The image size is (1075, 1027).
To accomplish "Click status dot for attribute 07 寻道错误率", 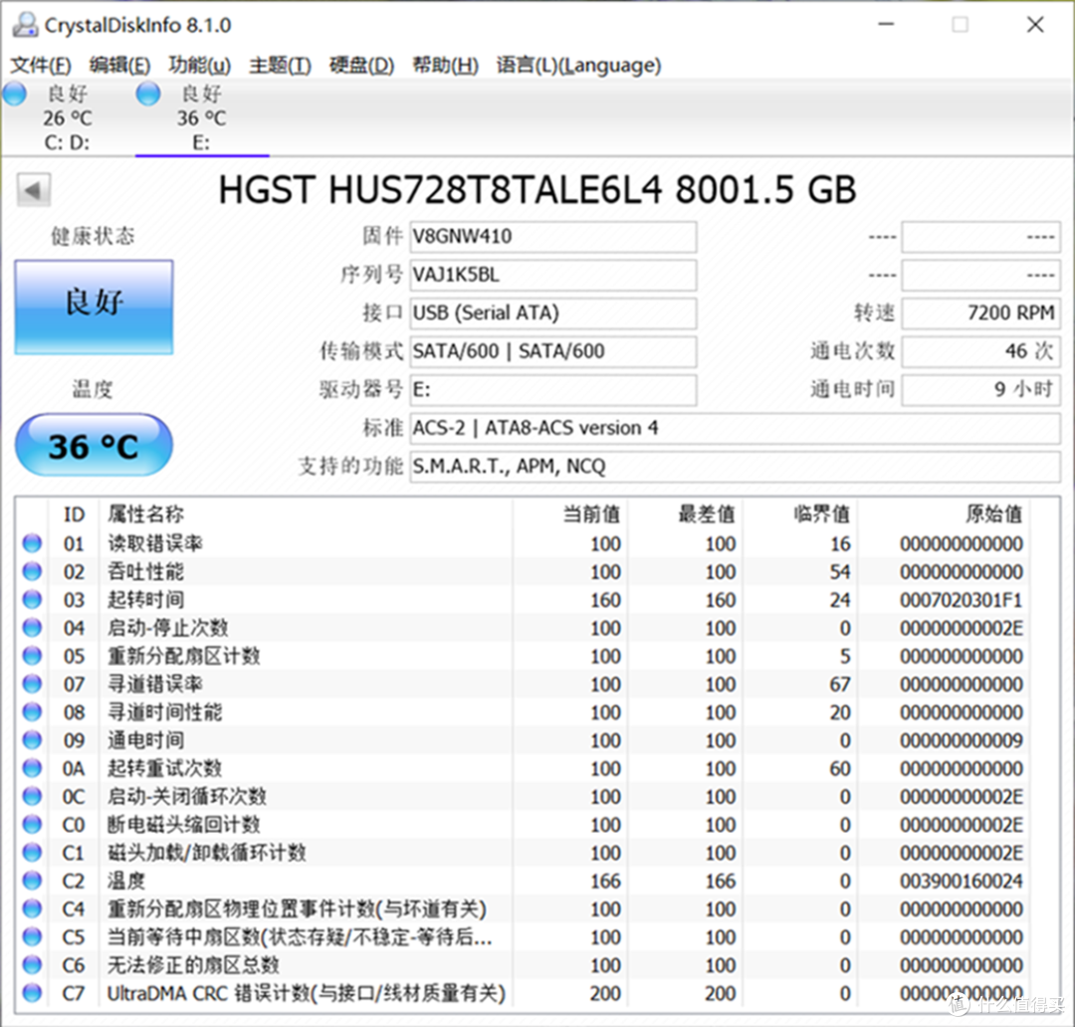I will click(32, 685).
